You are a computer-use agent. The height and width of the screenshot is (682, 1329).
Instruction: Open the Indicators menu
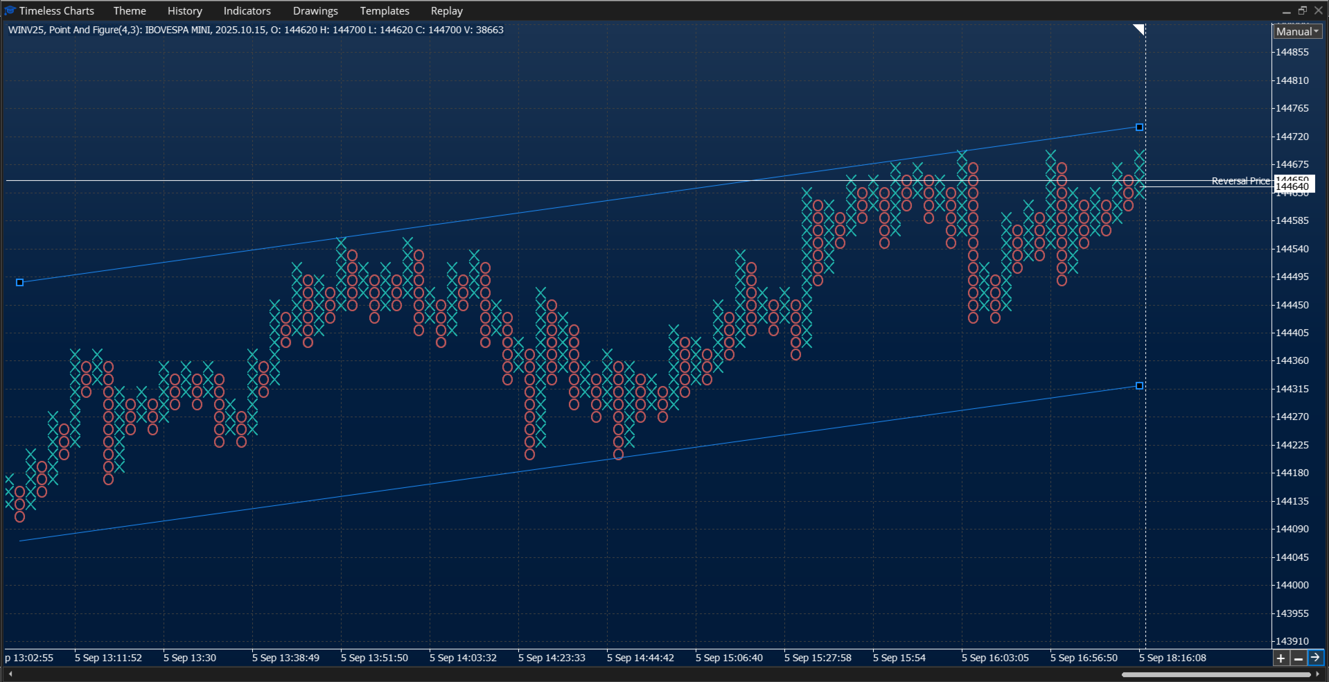[x=247, y=11]
